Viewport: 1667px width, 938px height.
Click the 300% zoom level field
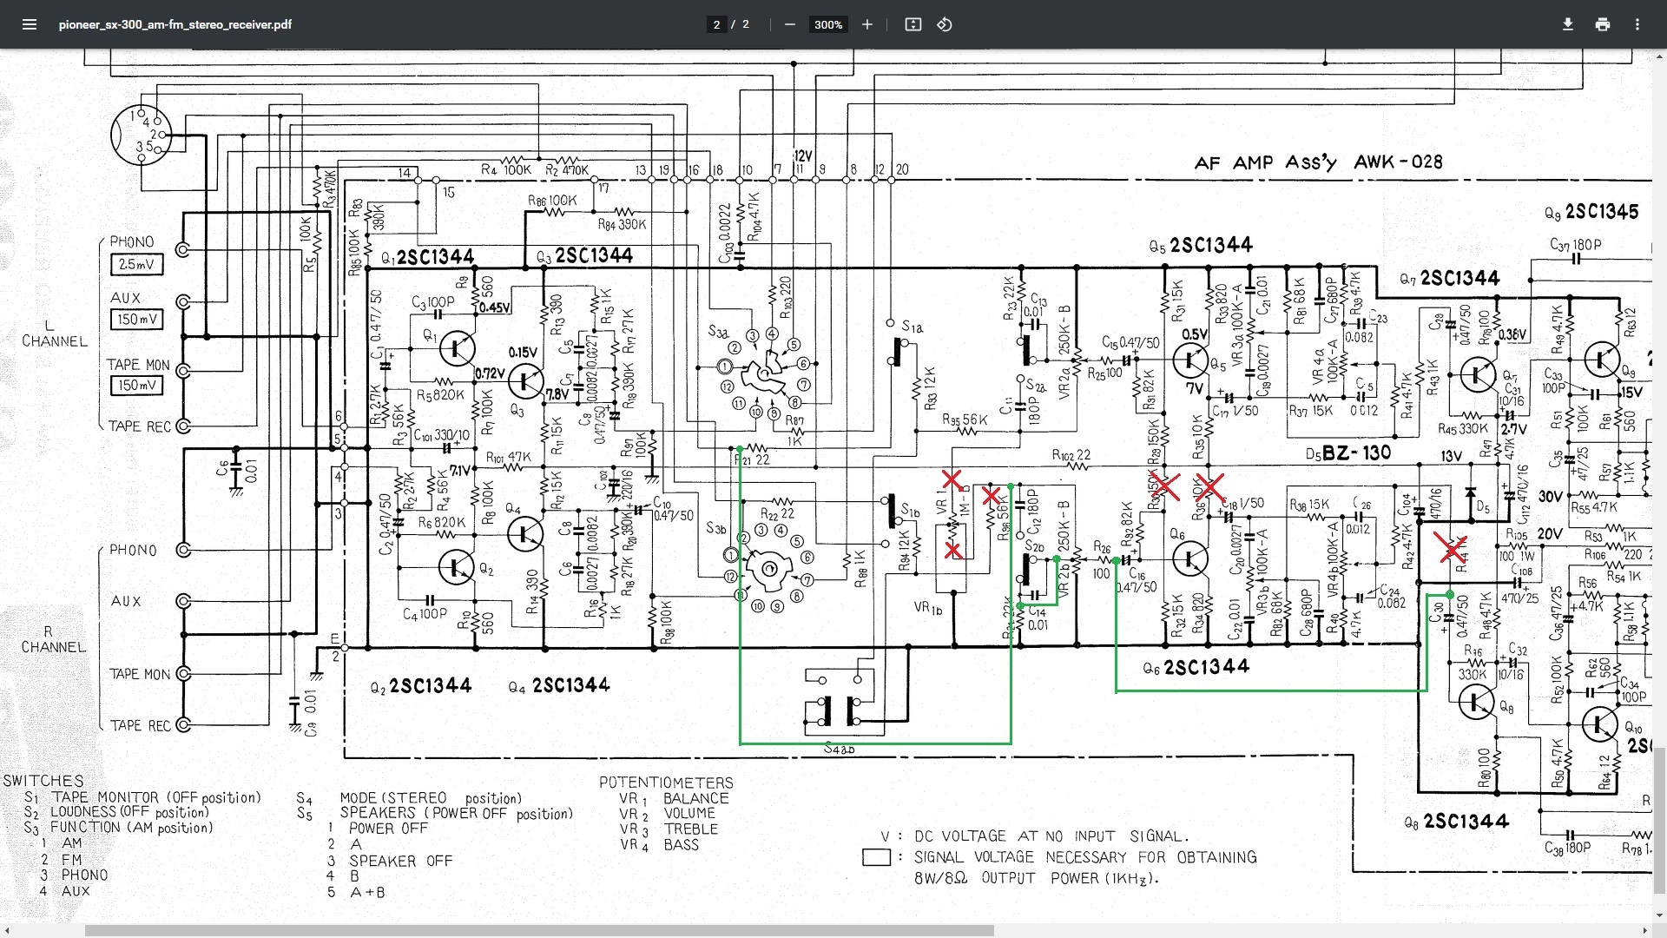827,24
